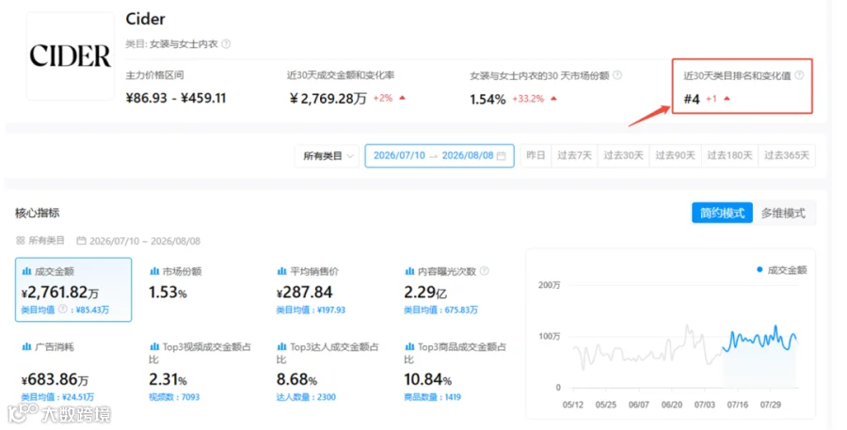
Task: Click the ¥2,769.28万 transaction amount value
Action: click(328, 98)
